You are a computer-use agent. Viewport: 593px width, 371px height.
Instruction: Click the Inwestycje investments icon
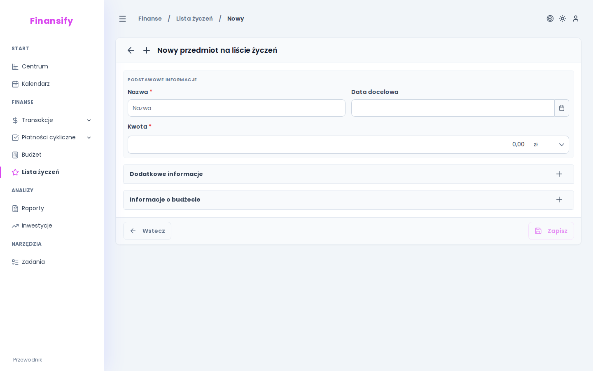click(15, 225)
